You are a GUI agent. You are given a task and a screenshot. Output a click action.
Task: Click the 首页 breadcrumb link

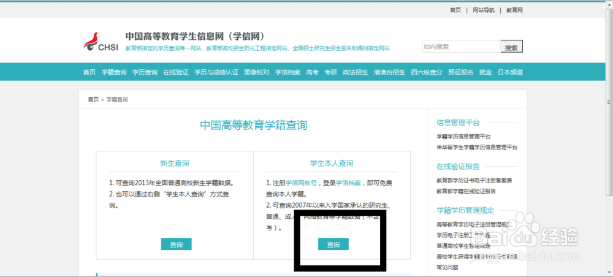tap(93, 100)
